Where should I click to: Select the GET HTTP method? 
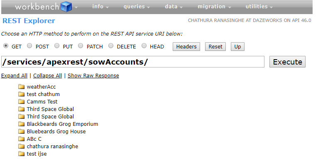tap(6, 46)
